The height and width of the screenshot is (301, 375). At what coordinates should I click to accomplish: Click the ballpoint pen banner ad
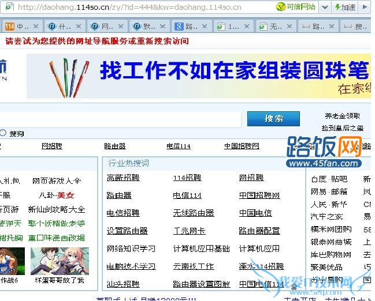click(199, 76)
